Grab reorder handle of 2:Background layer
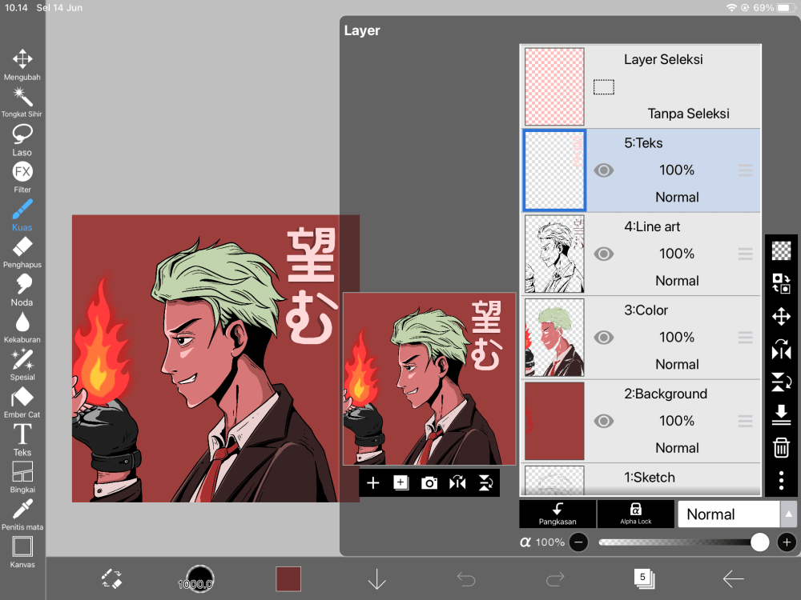The width and height of the screenshot is (801, 600). (x=745, y=422)
